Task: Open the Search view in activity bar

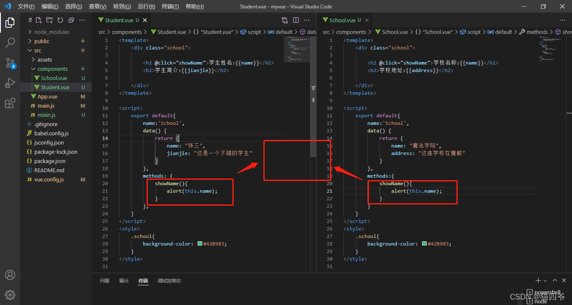Action: pyautogui.click(x=10, y=43)
